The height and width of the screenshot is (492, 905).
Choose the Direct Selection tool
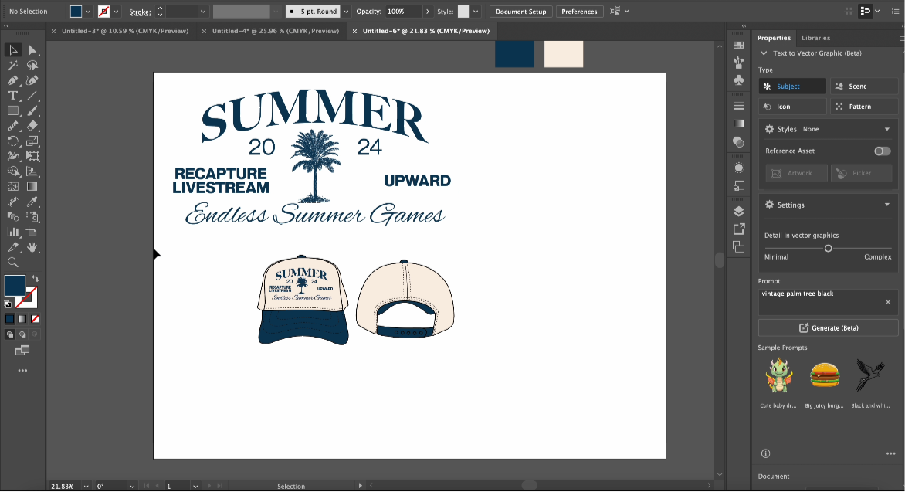[x=31, y=49]
